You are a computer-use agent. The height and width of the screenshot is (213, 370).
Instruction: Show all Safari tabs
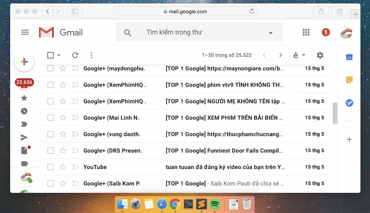(340, 12)
